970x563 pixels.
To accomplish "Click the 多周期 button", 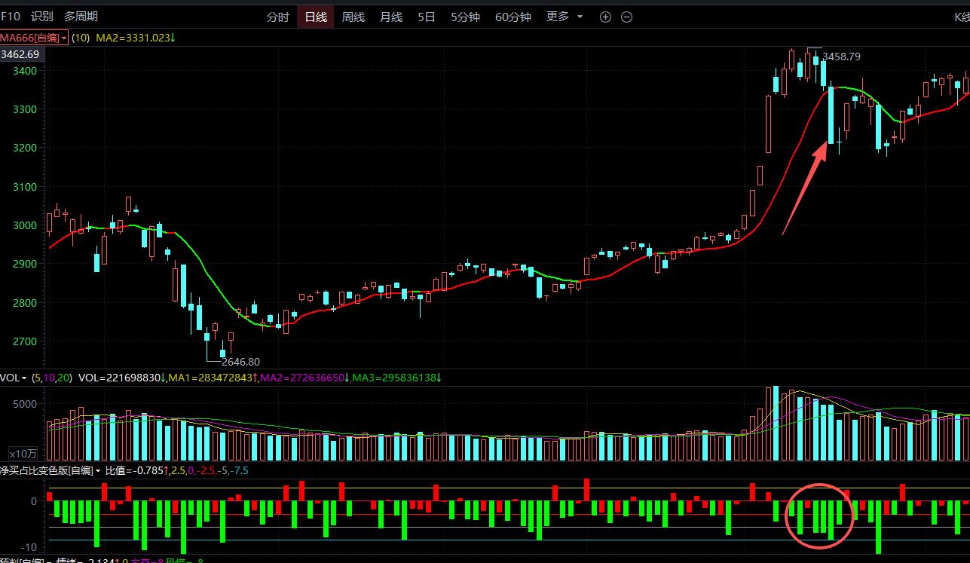I will 81,17.
